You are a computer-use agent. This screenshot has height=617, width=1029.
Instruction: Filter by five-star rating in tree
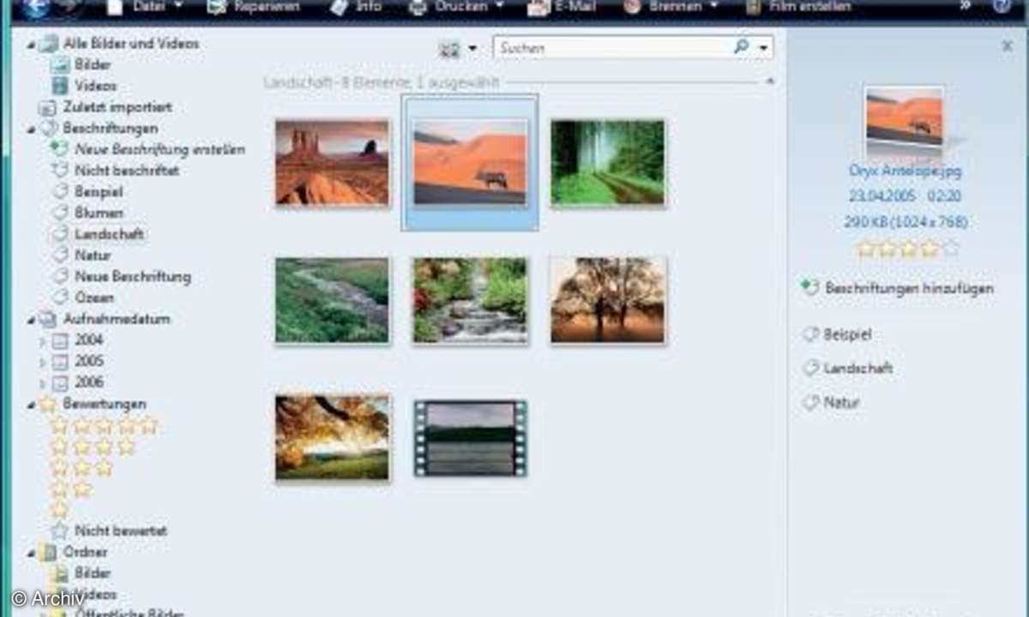click(104, 425)
